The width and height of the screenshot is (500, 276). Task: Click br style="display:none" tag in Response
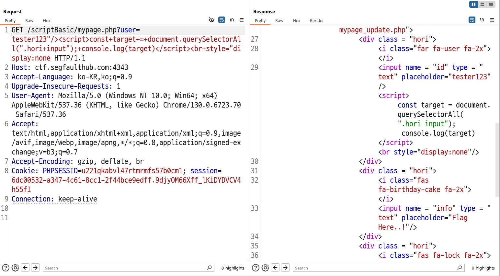(428, 152)
